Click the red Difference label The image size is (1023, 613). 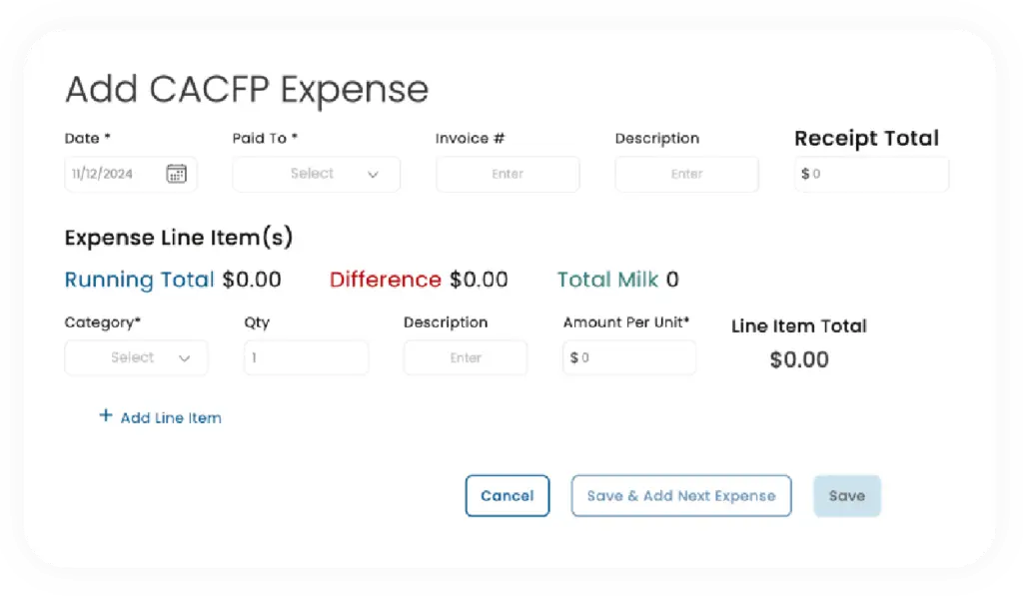point(385,280)
